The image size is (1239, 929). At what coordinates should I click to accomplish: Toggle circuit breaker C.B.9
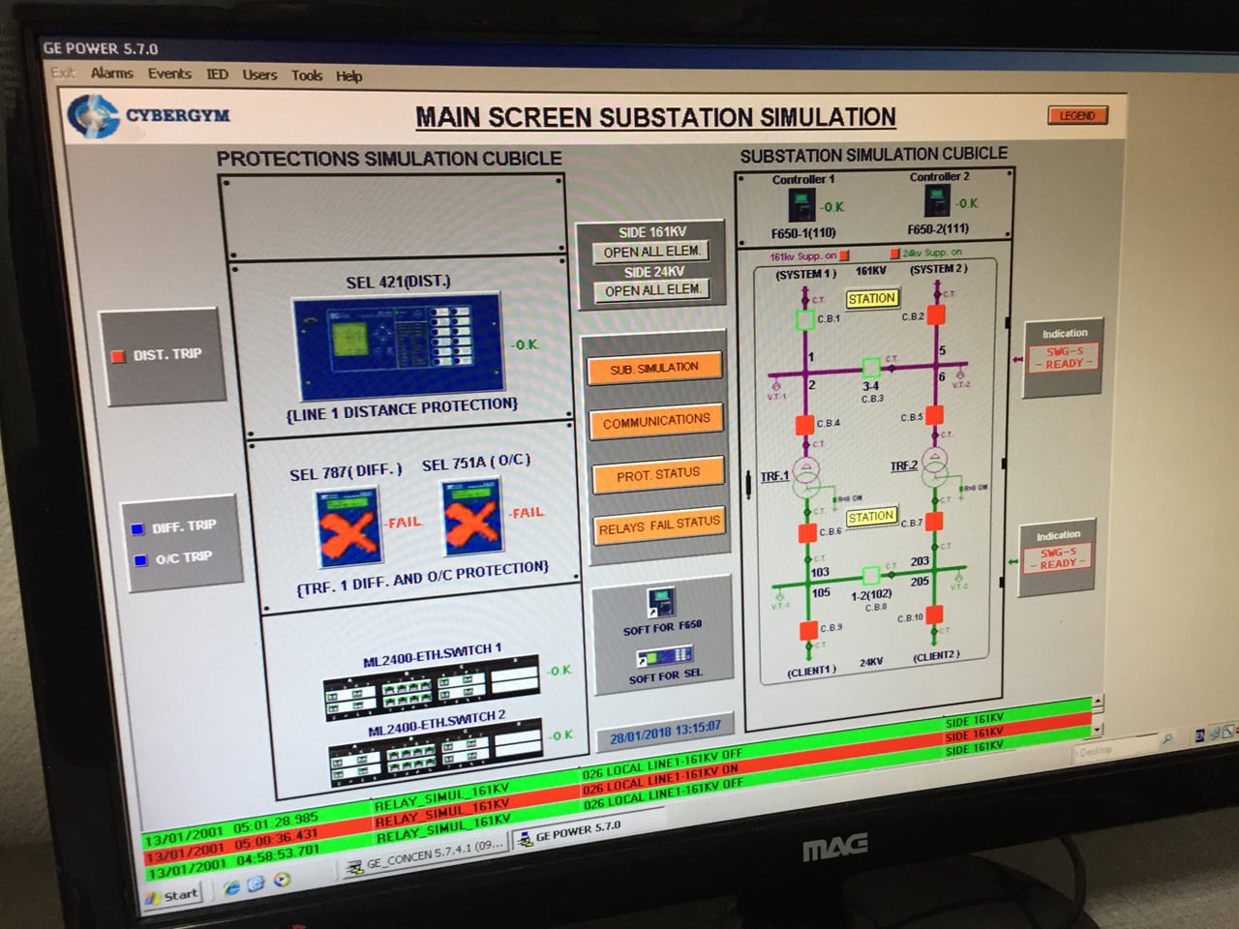click(808, 630)
